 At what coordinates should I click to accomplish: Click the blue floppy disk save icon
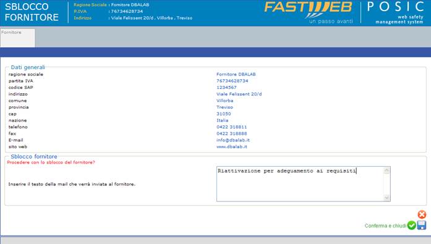pyautogui.click(x=422, y=225)
